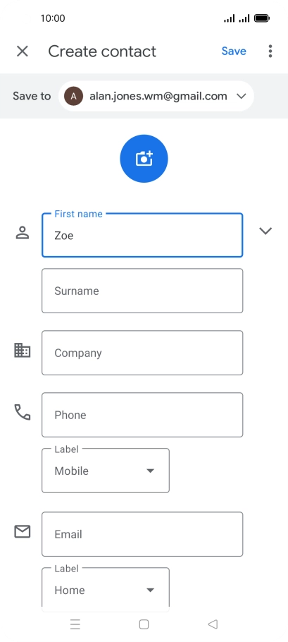
Task: Select the Email input field
Action: point(142,534)
